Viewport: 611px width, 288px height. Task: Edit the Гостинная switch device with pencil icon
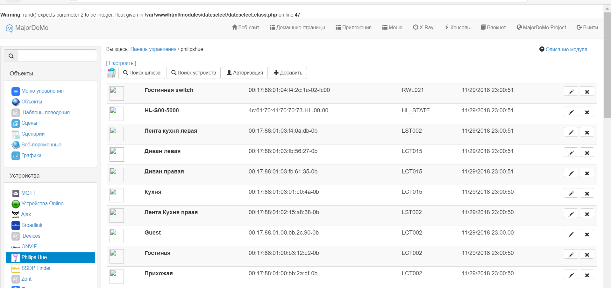(571, 92)
